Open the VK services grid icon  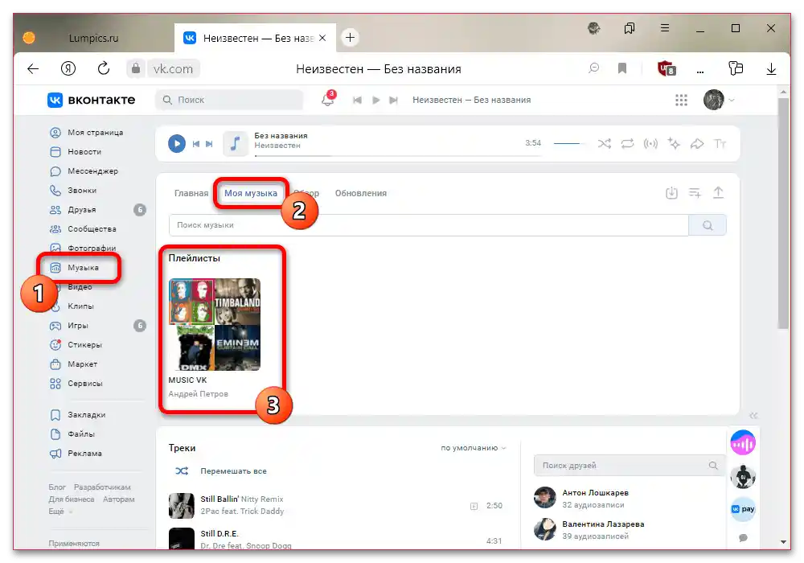pyautogui.click(x=681, y=100)
